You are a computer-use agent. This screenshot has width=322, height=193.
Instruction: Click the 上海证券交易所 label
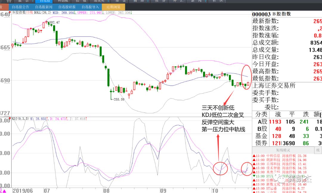274,86
